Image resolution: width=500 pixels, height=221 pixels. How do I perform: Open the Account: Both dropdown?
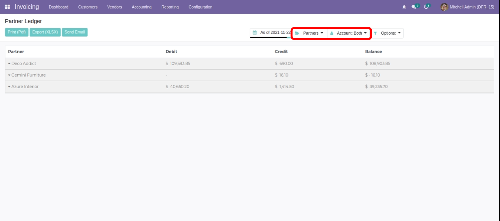click(349, 33)
